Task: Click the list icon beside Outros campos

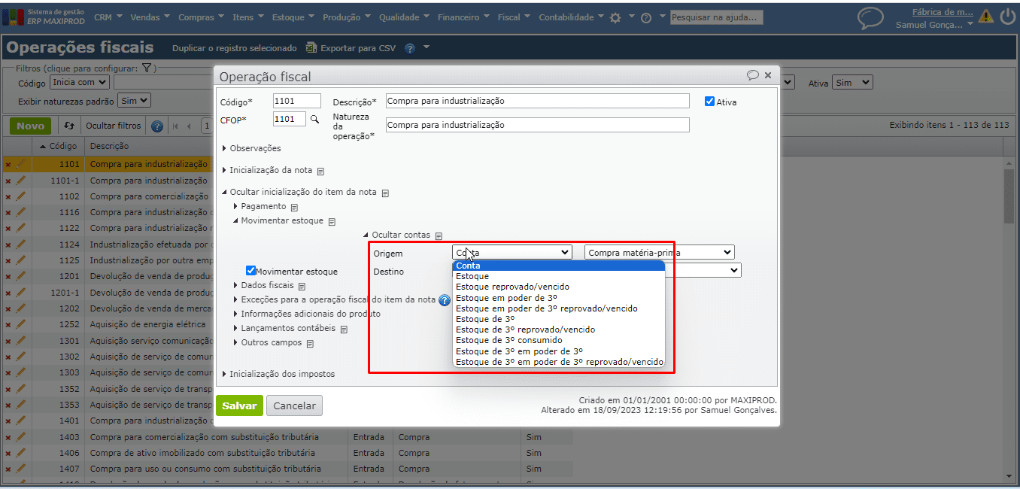Action: click(x=310, y=343)
